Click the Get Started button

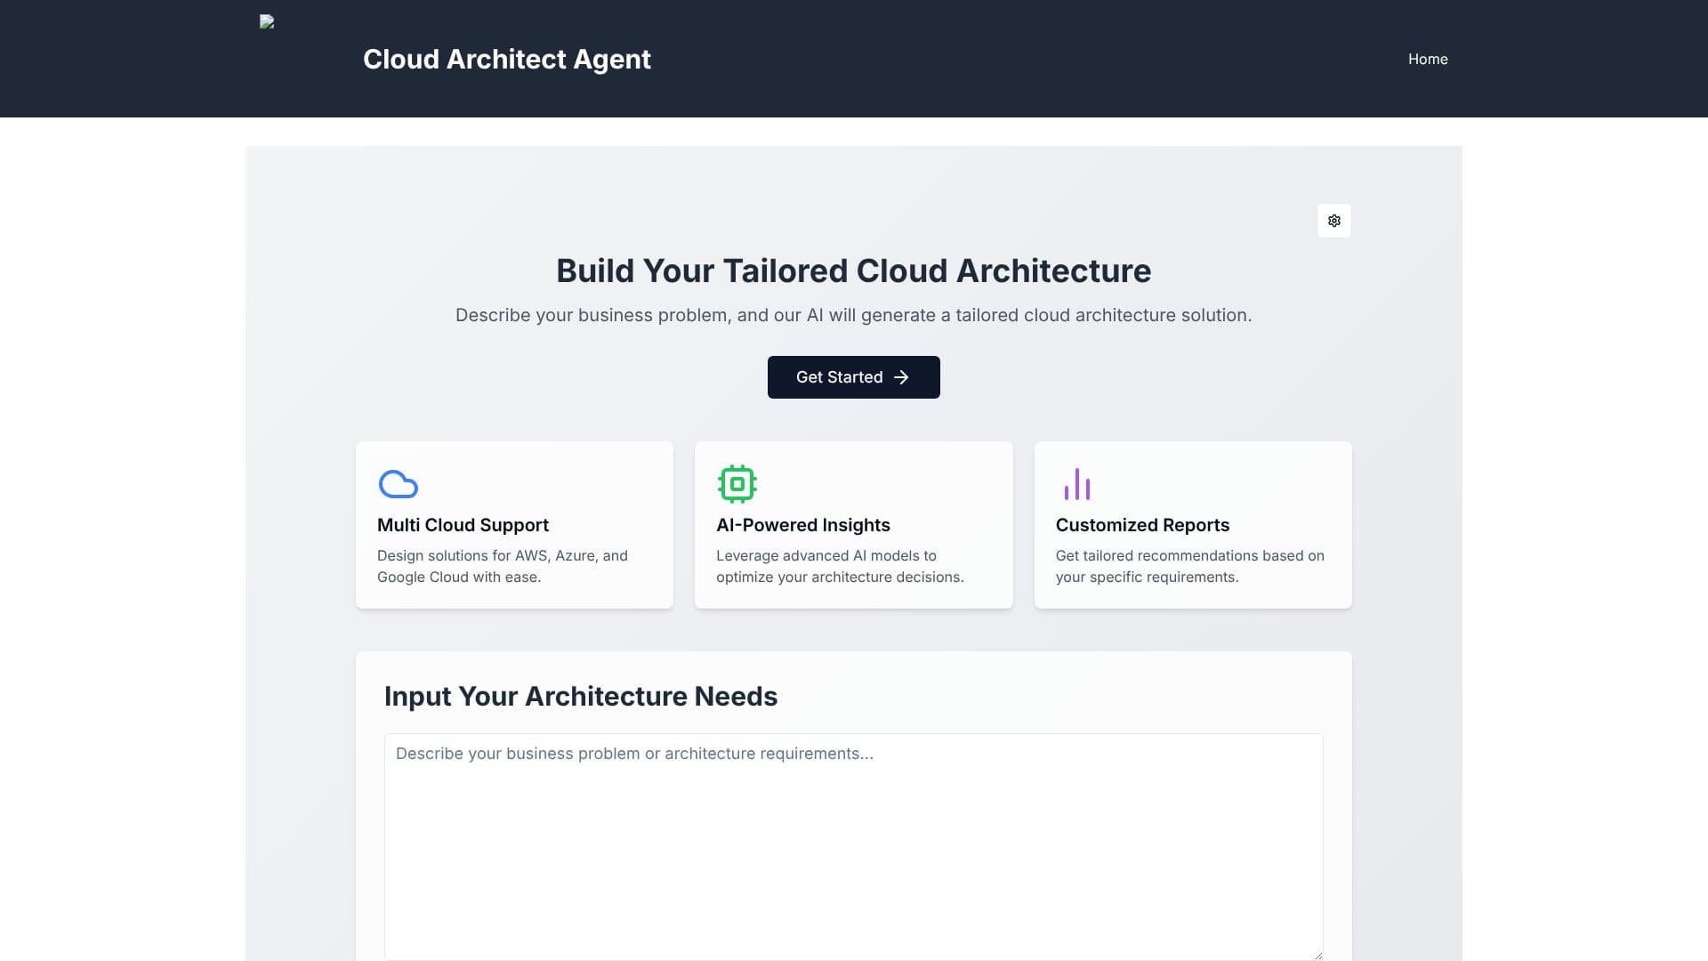coord(853,377)
